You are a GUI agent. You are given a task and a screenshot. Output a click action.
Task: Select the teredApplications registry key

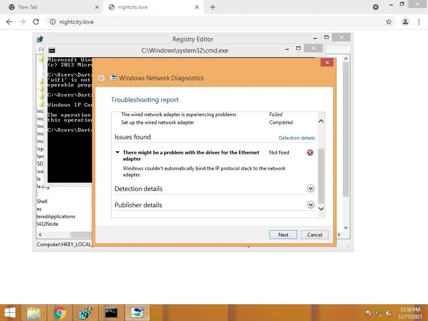(56, 217)
